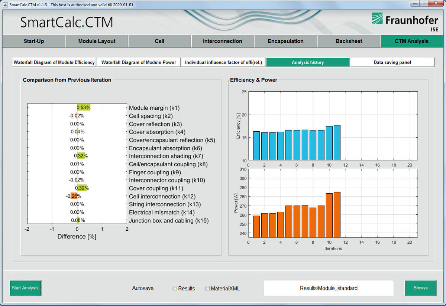446x306 pixels.
Task: Click the Electrical mismatch (k14) label
Action: coord(162,213)
